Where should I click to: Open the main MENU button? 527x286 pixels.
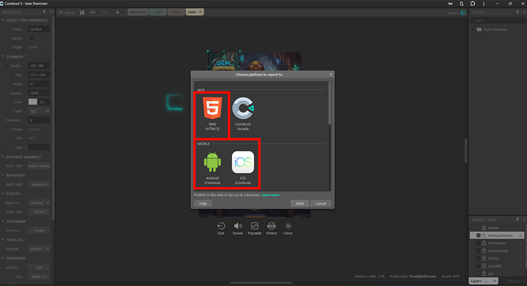click(x=67, y=12)
